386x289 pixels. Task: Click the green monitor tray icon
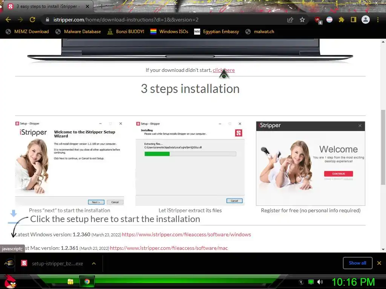pos(311,282)
